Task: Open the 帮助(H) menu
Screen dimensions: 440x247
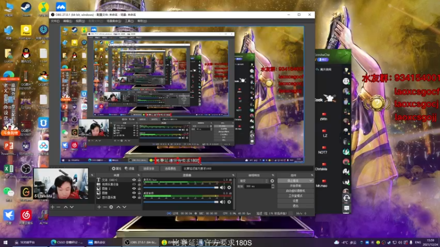Action: (142, 21)
